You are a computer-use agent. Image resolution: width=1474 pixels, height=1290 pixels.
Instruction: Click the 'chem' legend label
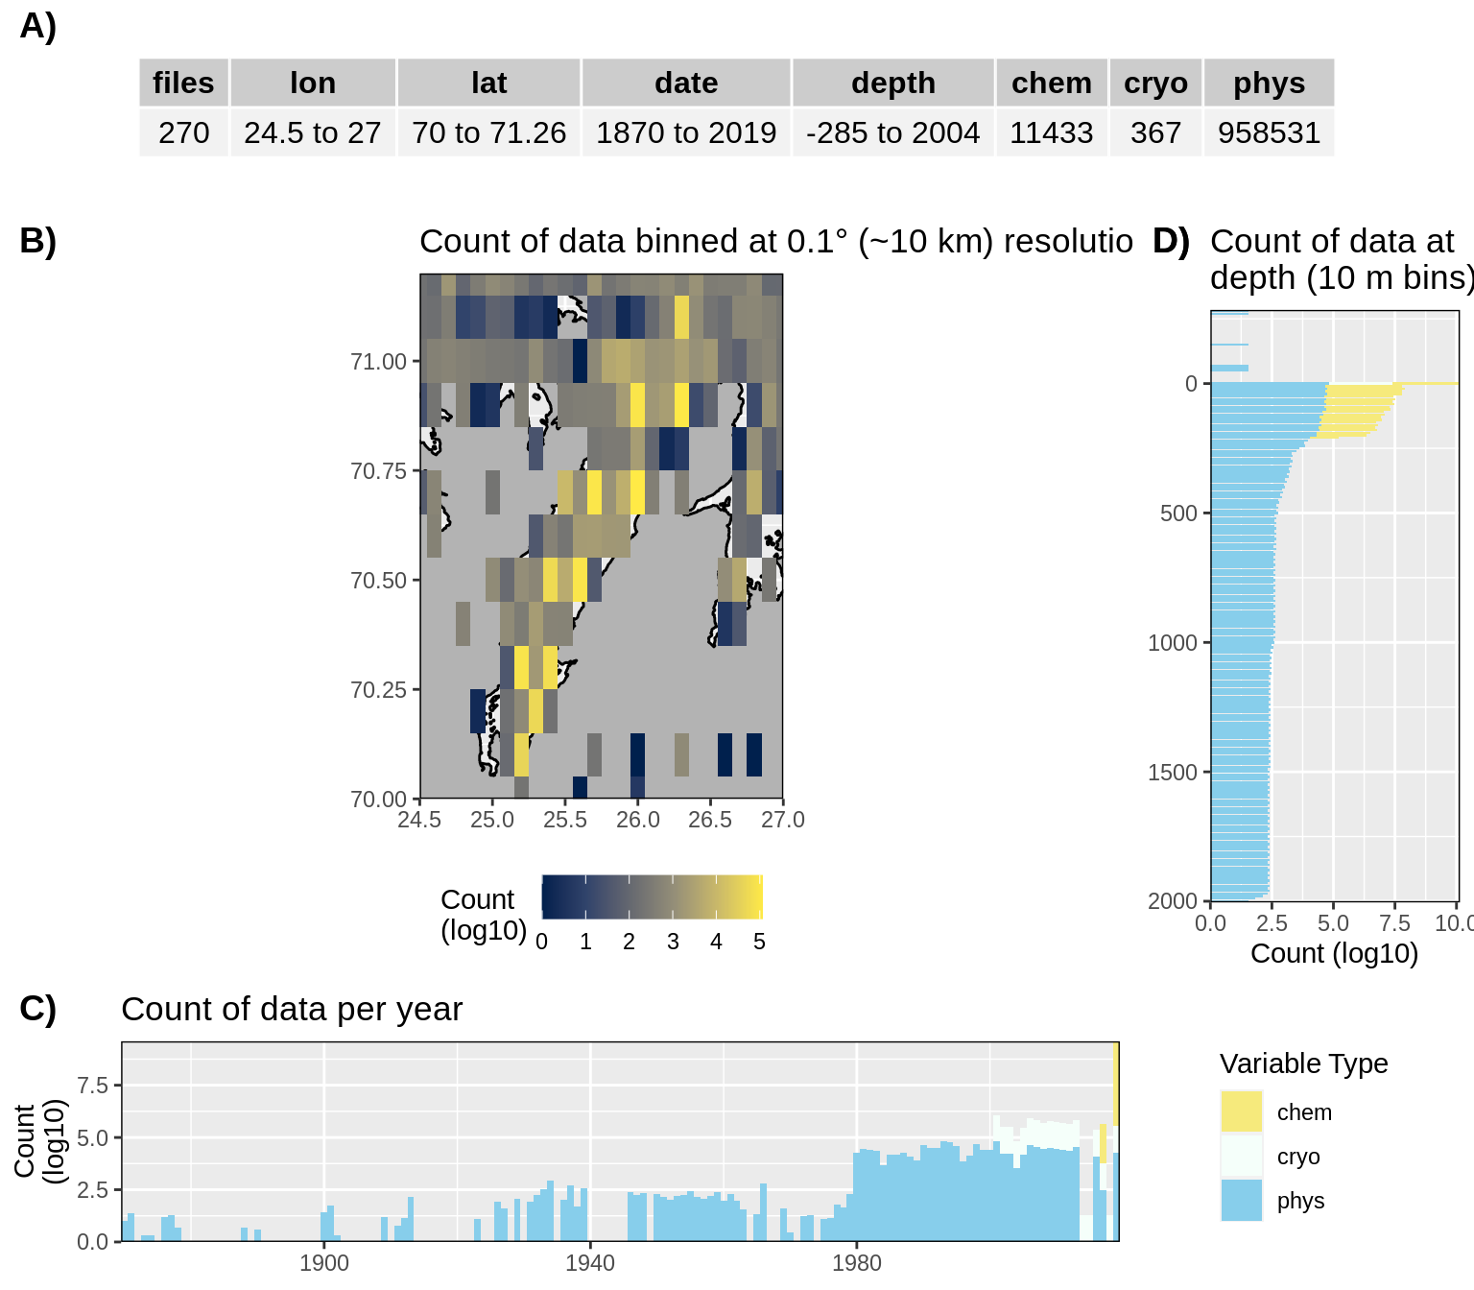tap(1304, 1112)
